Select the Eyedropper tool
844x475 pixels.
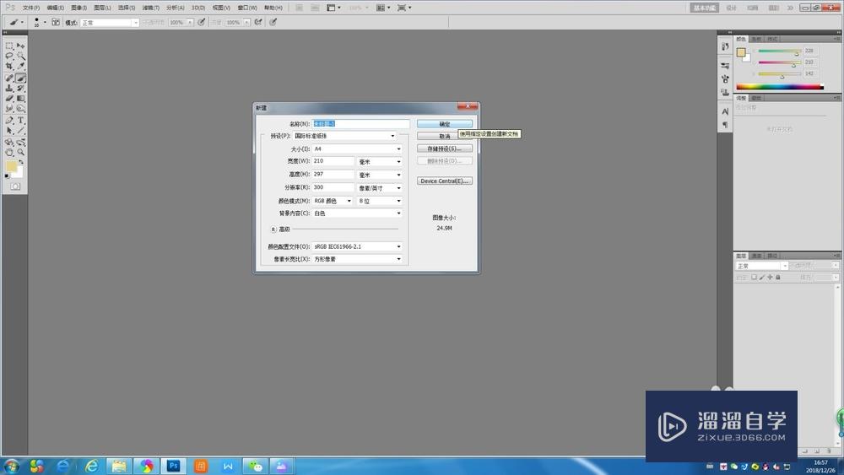tap(20, 67)
